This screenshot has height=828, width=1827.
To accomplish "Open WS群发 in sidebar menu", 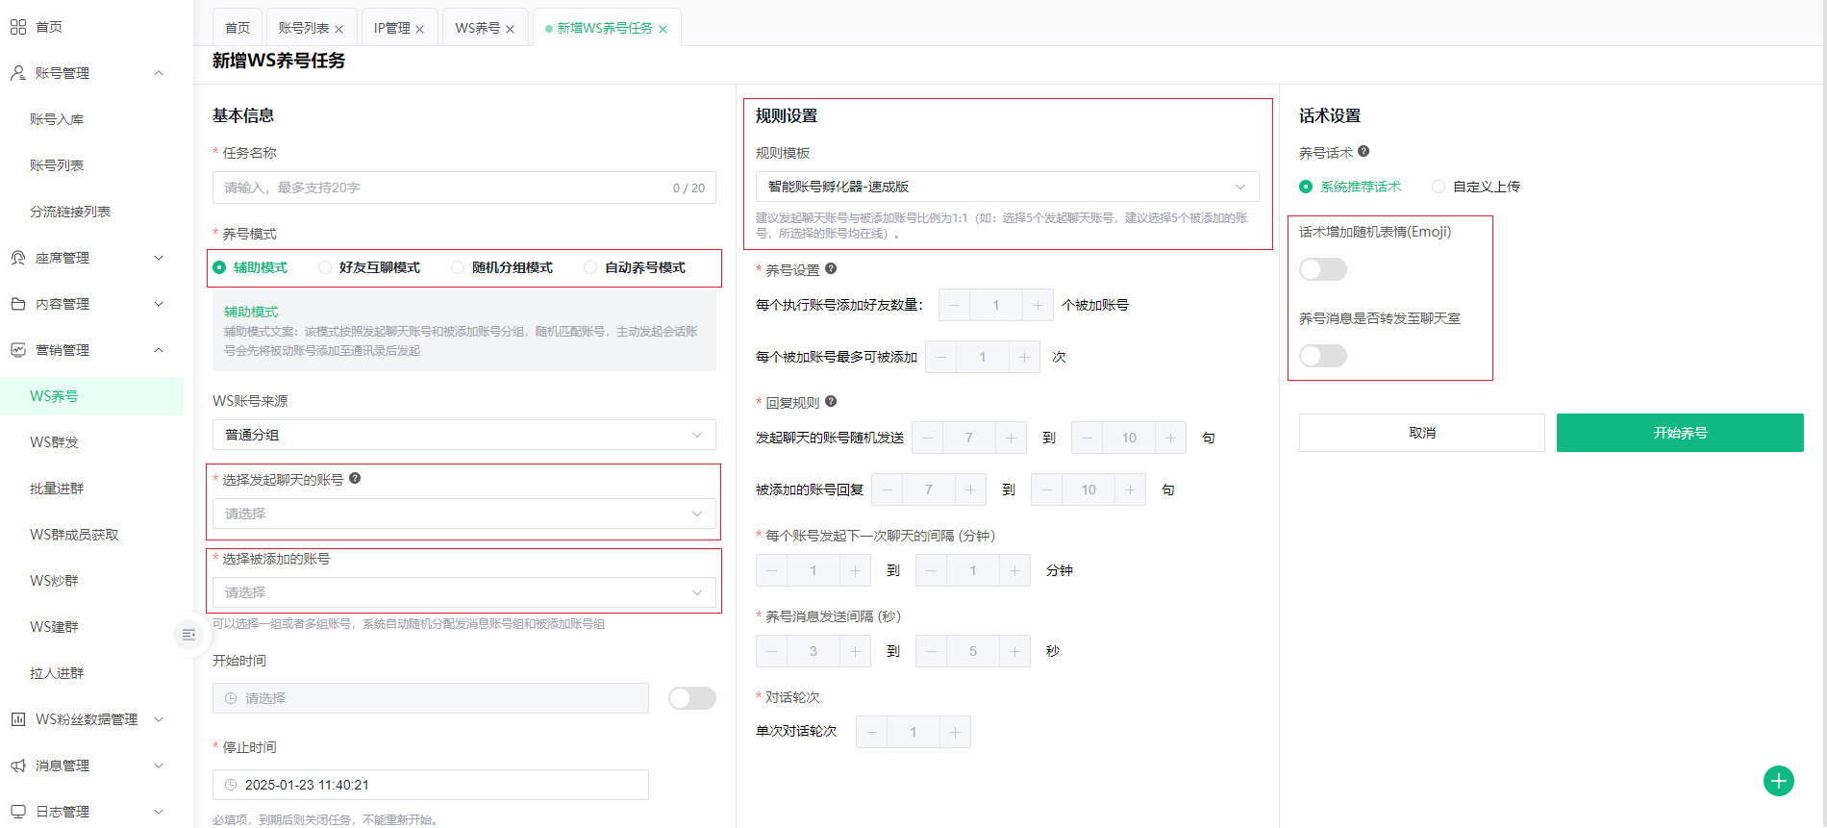I will point(55,442).
